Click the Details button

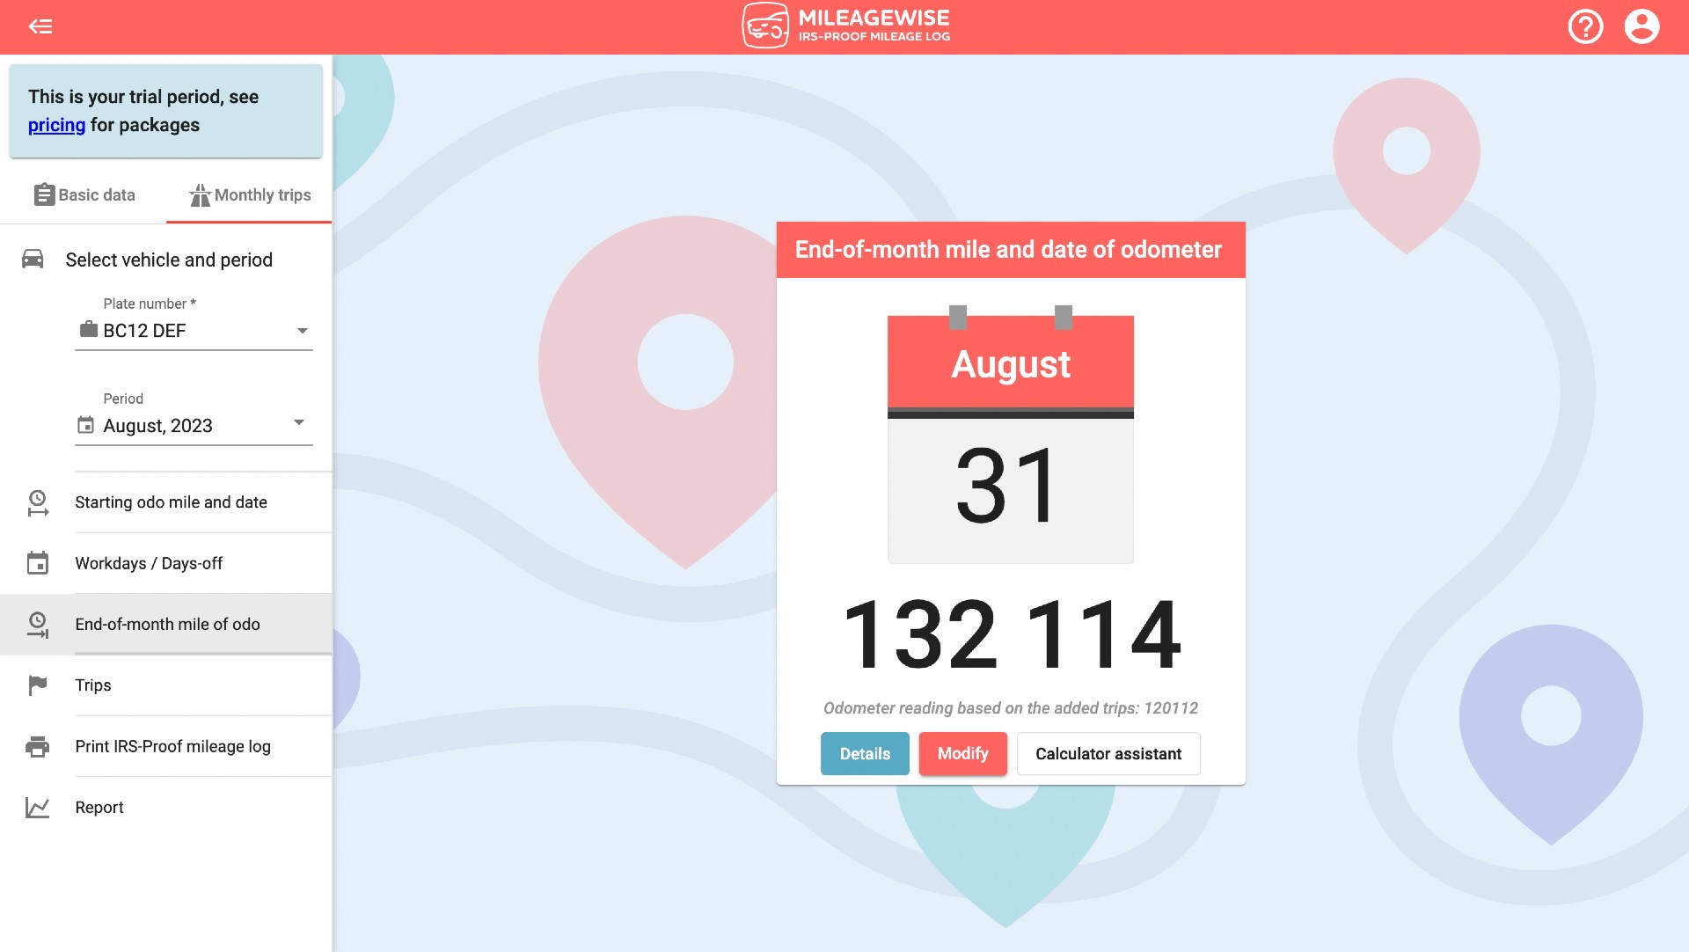866,754
